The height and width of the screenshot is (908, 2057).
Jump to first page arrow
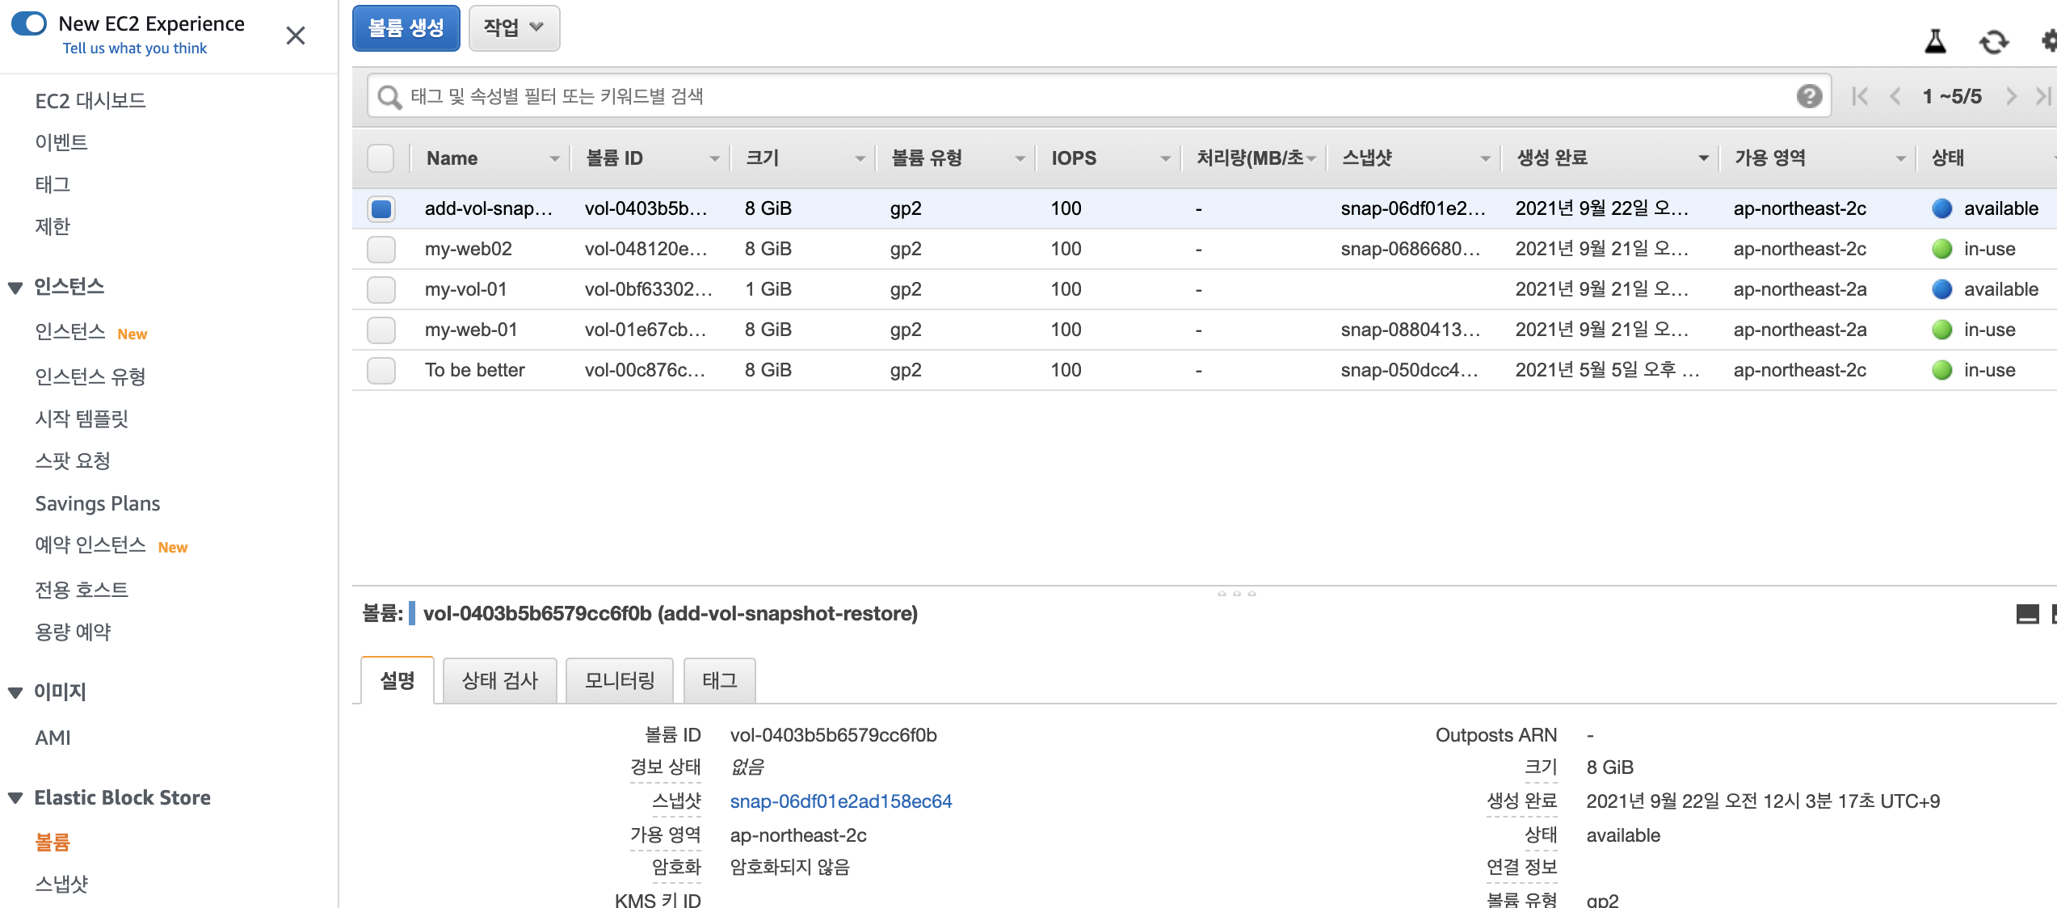(x=1860, y=97)
